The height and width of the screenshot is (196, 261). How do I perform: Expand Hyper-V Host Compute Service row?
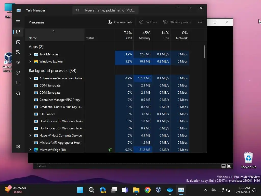tap(30, 136)
